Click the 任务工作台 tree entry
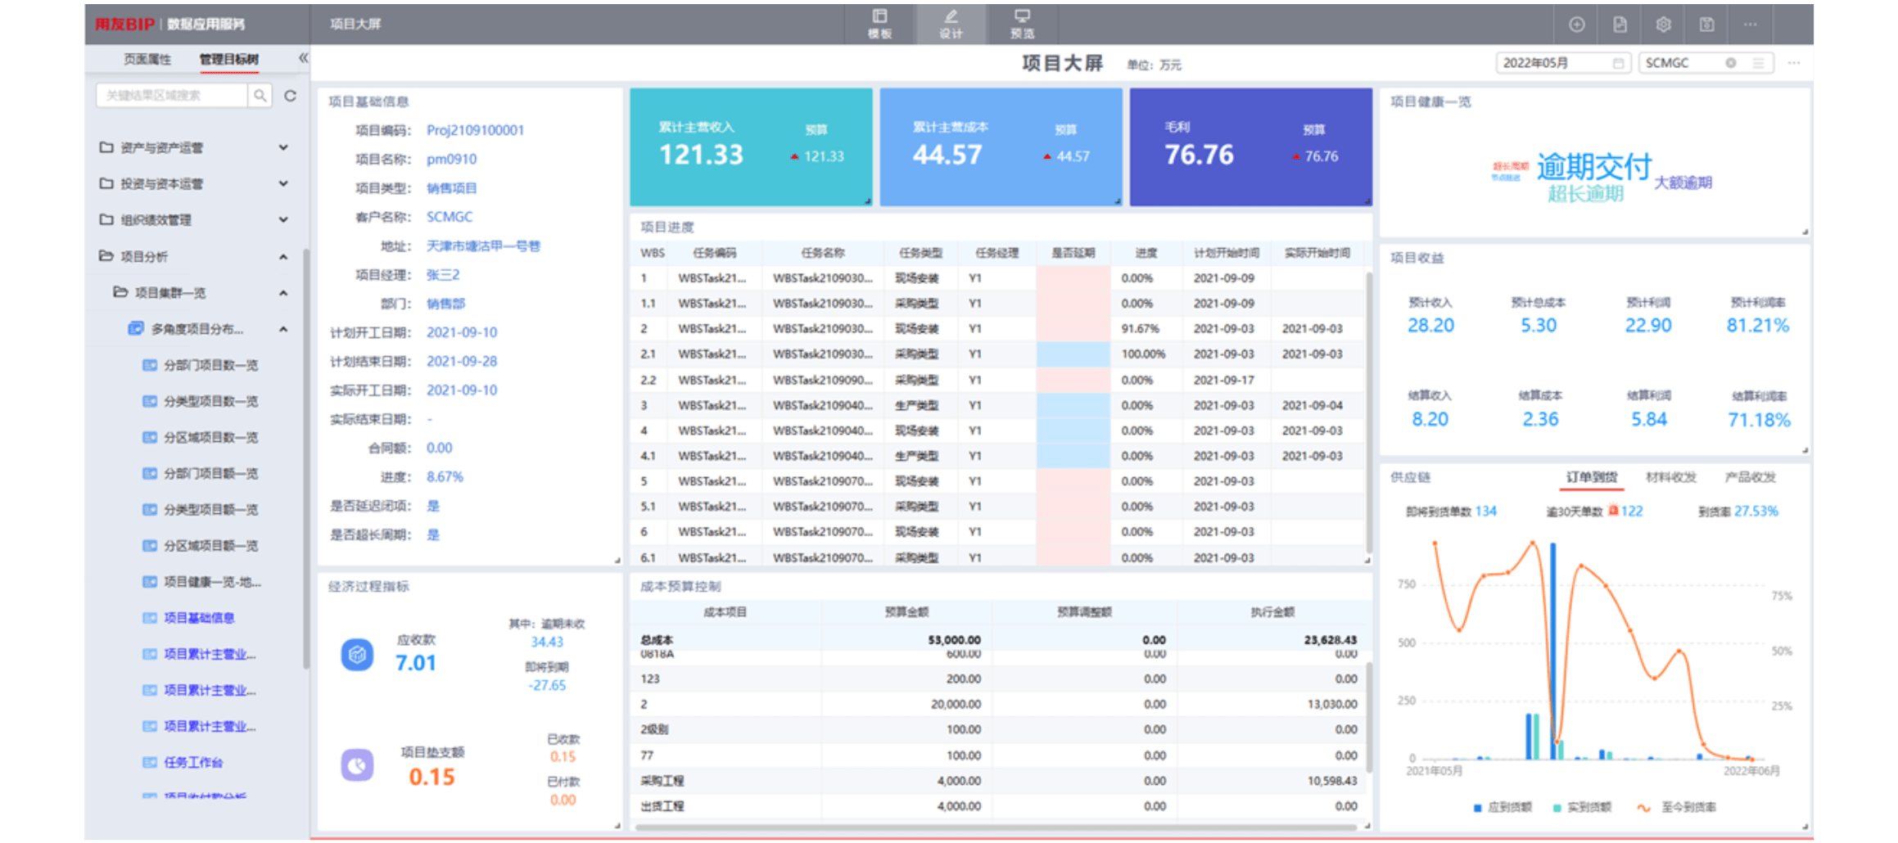This screenshot has width=1898, height=843. point(193,762)
